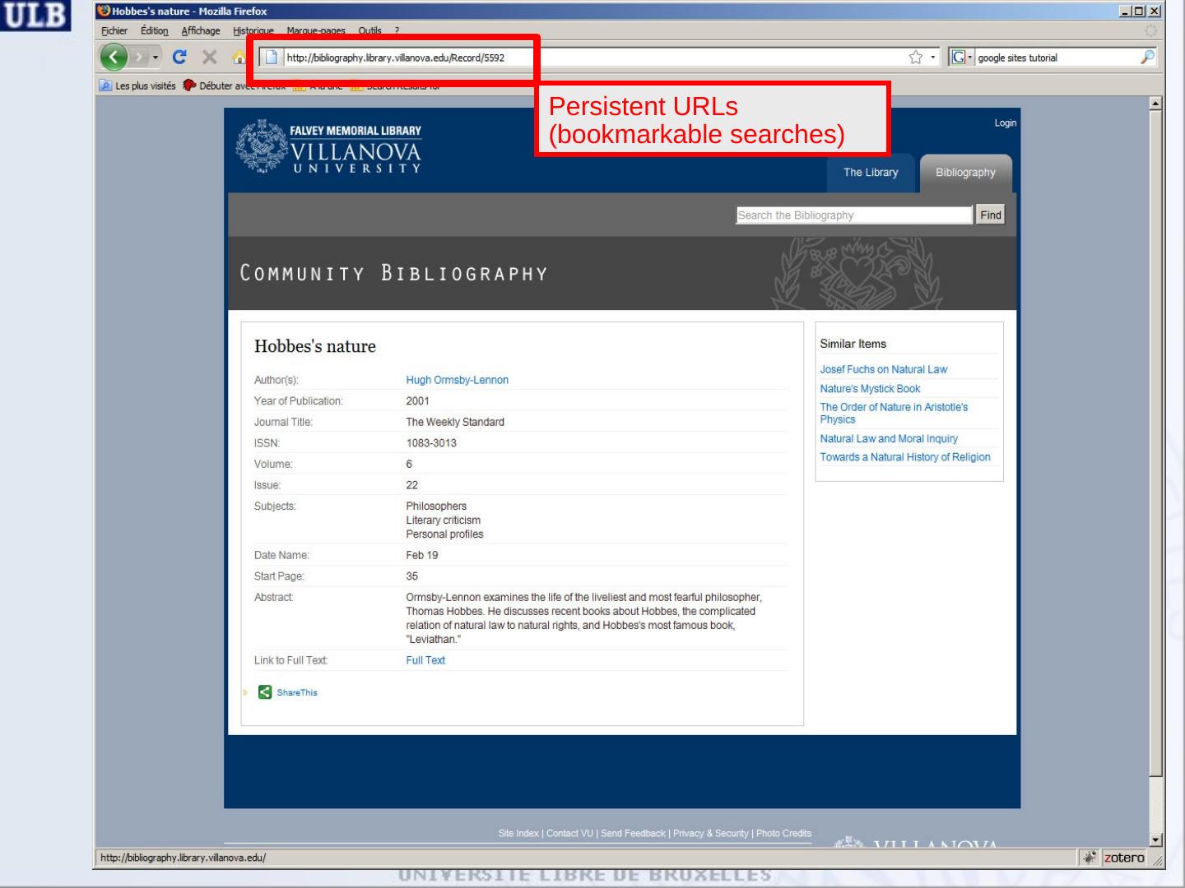Click the stop loading X icon

click(x=210, y=57)
